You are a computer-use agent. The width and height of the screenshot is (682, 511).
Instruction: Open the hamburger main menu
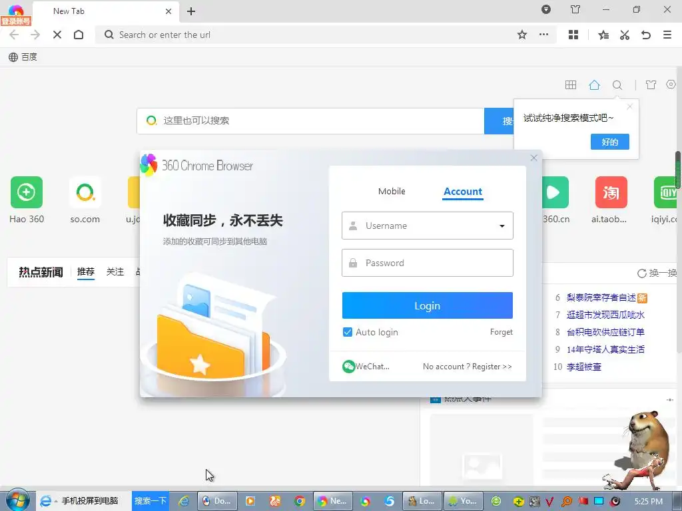667,35
